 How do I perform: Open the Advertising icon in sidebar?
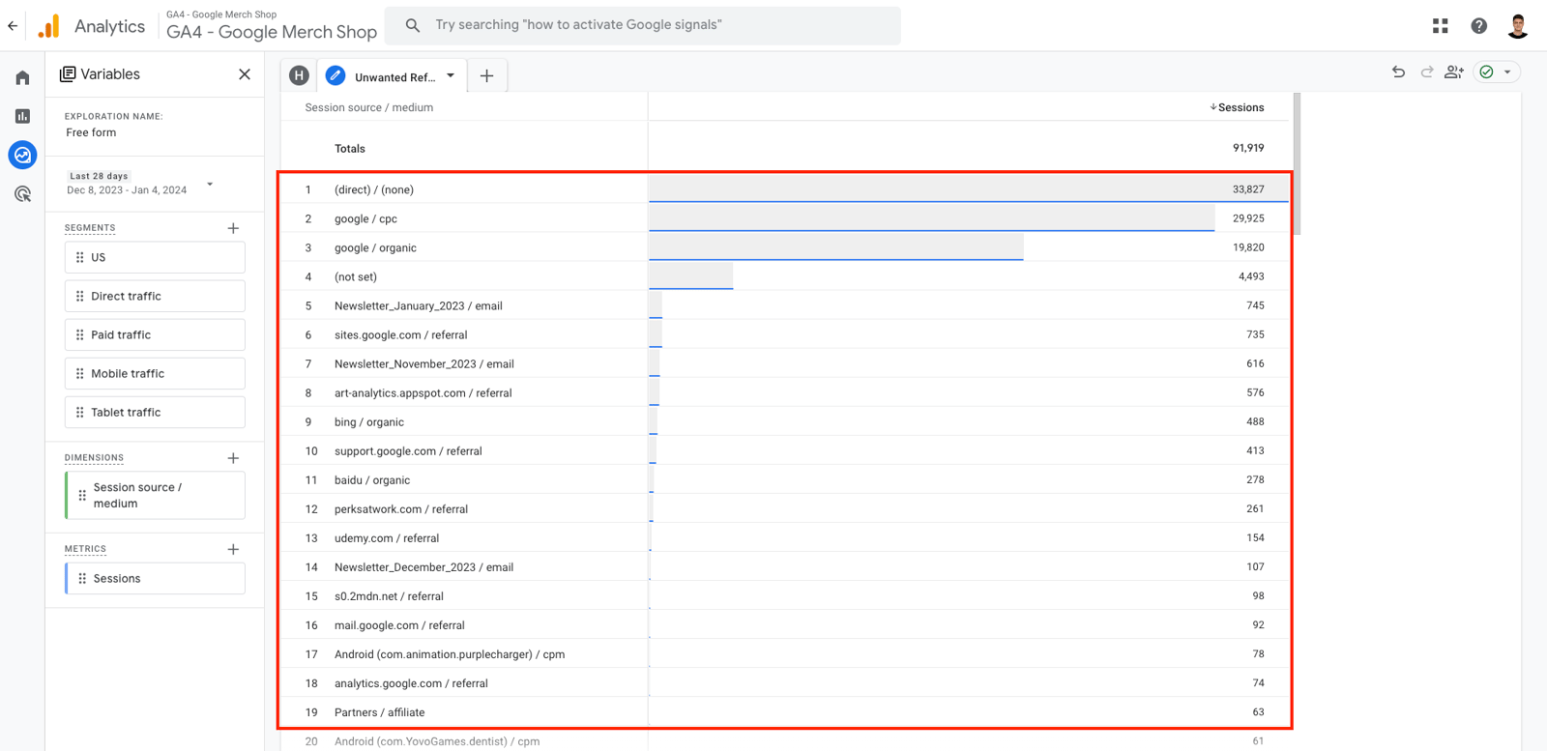pyautogui.click(x=22, y=194)
